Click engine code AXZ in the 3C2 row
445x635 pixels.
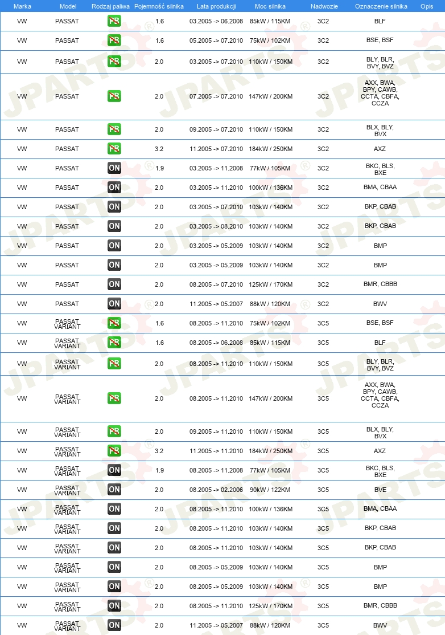[380, 149]
